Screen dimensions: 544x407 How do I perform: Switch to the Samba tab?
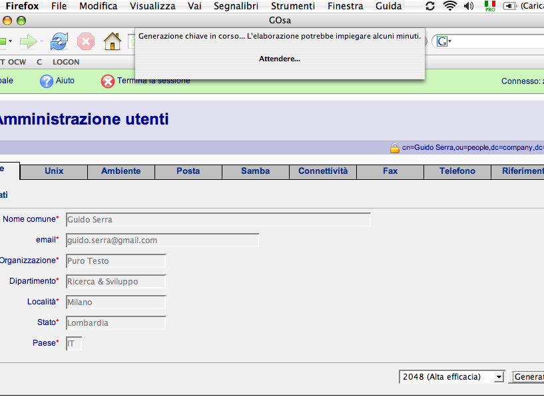tap(255, 171)
